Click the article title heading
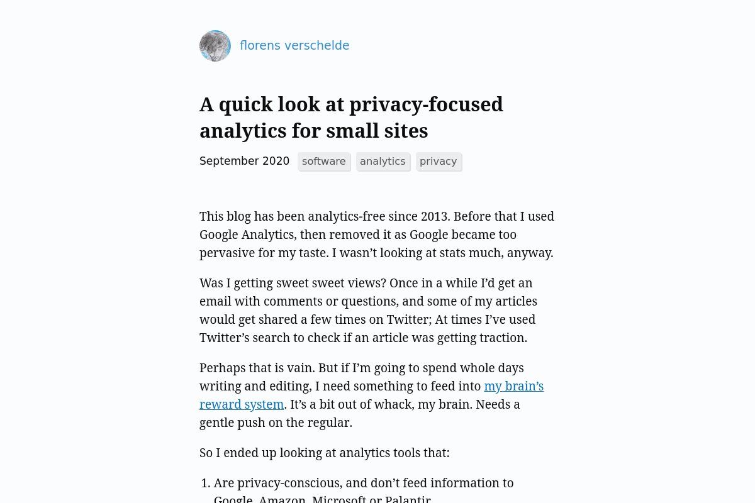The image size is (755, 503). [351, 118]
